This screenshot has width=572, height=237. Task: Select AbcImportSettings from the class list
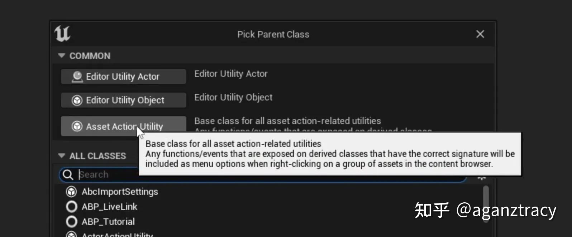tap(120, 192)
